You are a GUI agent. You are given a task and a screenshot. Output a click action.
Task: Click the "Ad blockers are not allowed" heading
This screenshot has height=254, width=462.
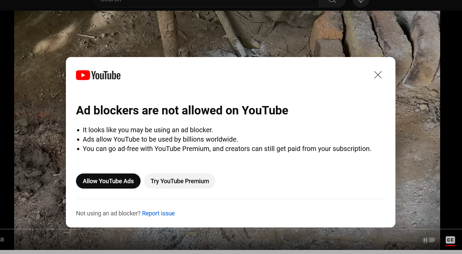[182, 110]
